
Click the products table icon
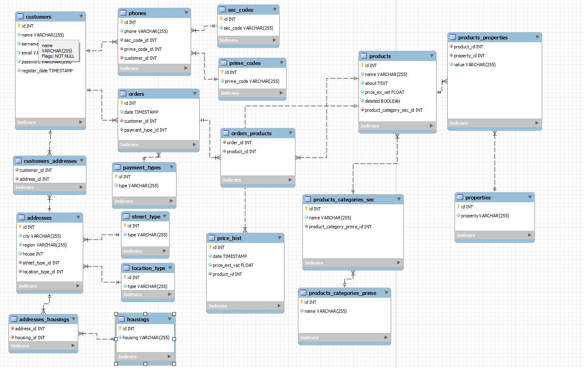(x=364, y=56)
